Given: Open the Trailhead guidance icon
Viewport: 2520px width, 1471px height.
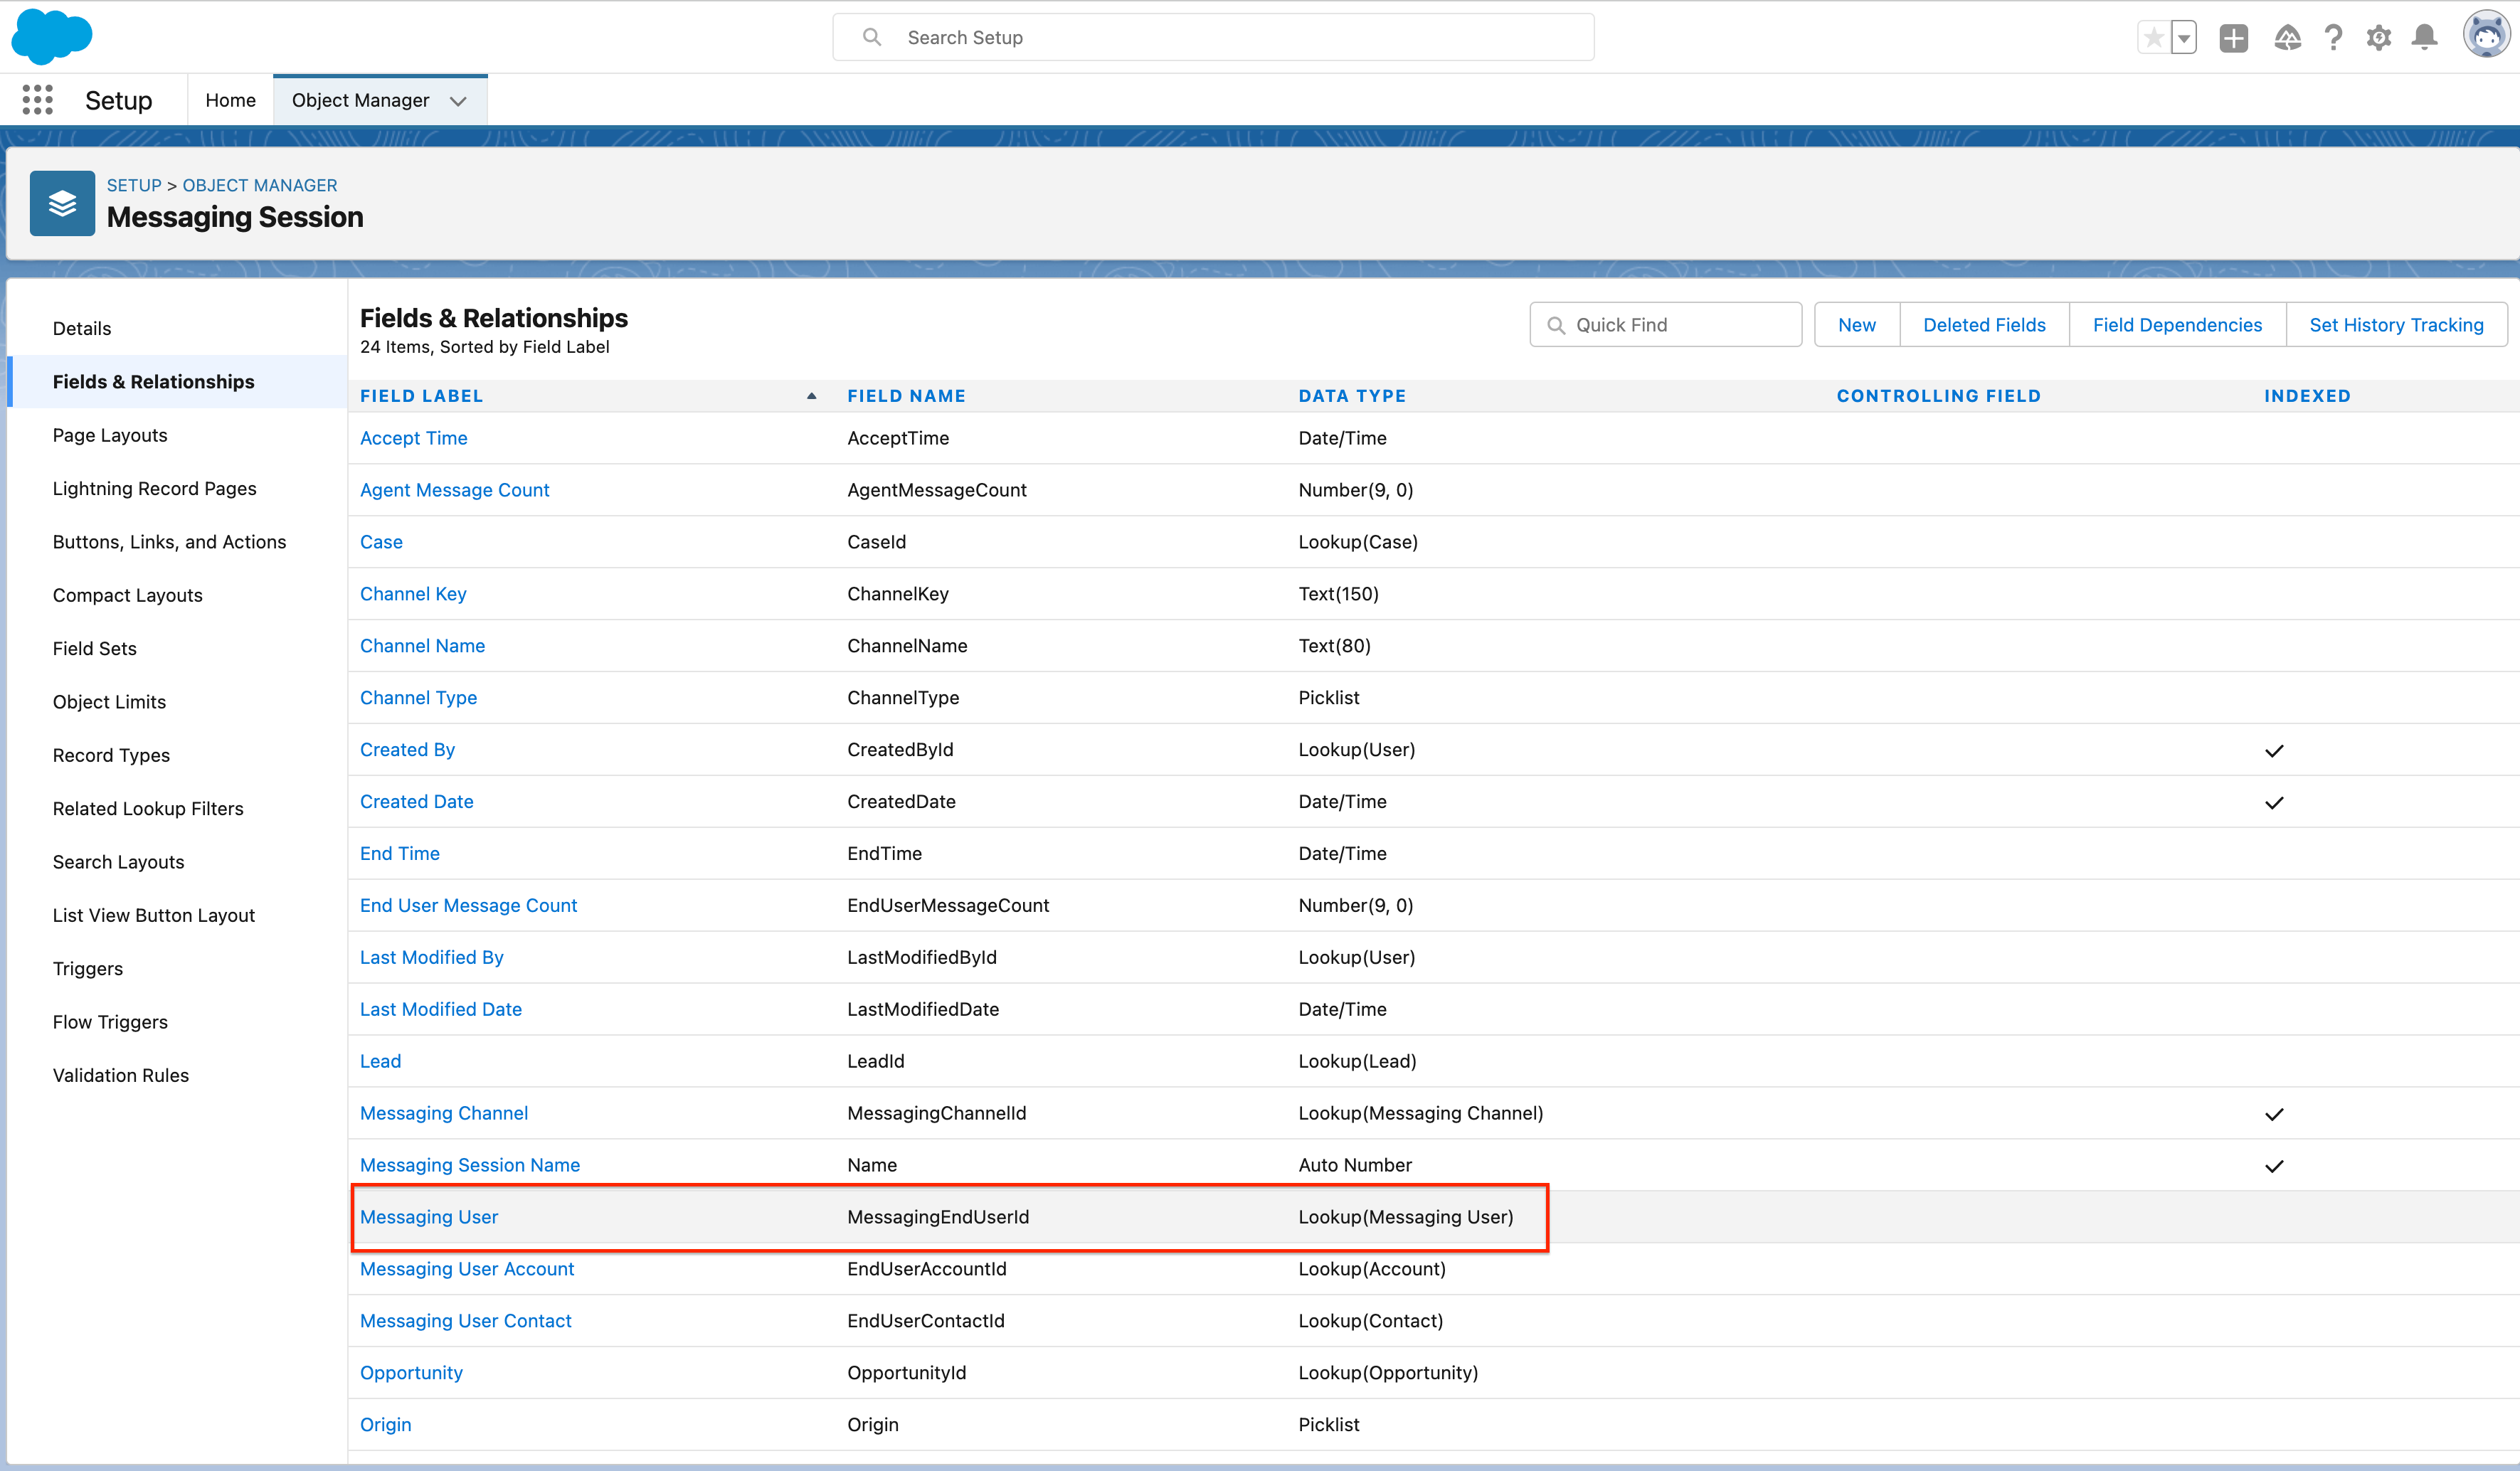Looking at the screenshot, I should pos(2287,38).
